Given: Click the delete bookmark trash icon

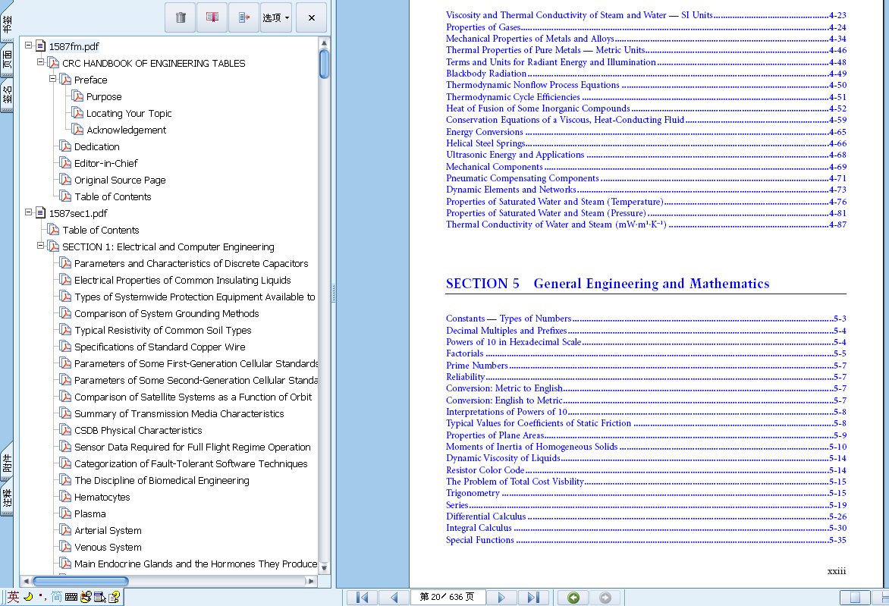Looking at the screenshot, I should [x=181, y=17].
